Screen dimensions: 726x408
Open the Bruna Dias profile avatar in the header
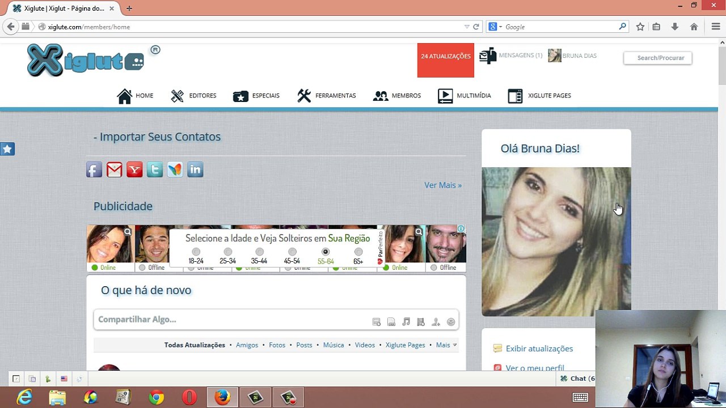click(x=555, y=56)
